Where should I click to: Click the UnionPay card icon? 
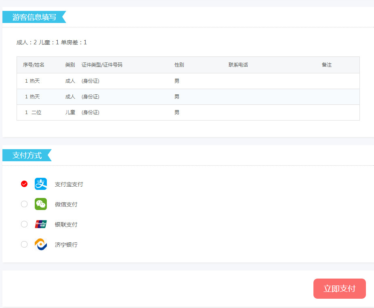point(41,224)
